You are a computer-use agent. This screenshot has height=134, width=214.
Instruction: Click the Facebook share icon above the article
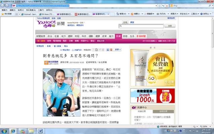pos(108,50)
